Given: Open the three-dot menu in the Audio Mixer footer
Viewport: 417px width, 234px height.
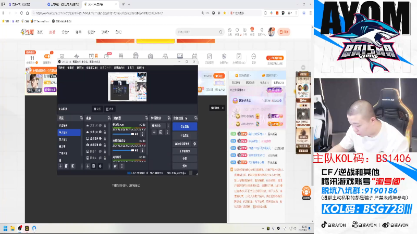Looking at the screenshot, I should [122, 166].
